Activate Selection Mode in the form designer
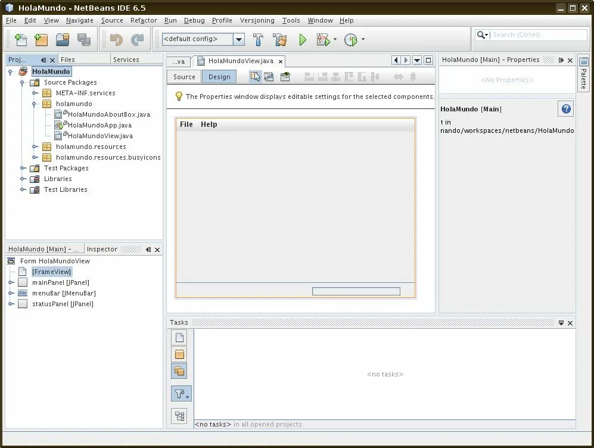 256,77
